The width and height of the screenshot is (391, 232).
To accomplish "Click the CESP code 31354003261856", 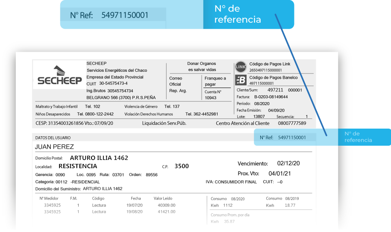I will point(65,123).
